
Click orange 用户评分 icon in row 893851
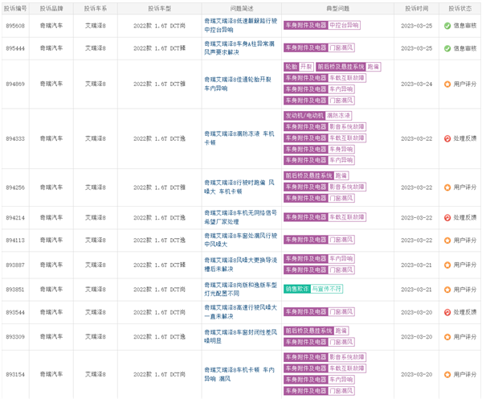(x=447, y=290)
